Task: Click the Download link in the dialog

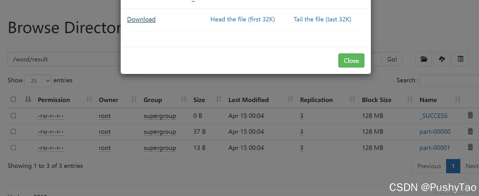Action: [141, 19]
